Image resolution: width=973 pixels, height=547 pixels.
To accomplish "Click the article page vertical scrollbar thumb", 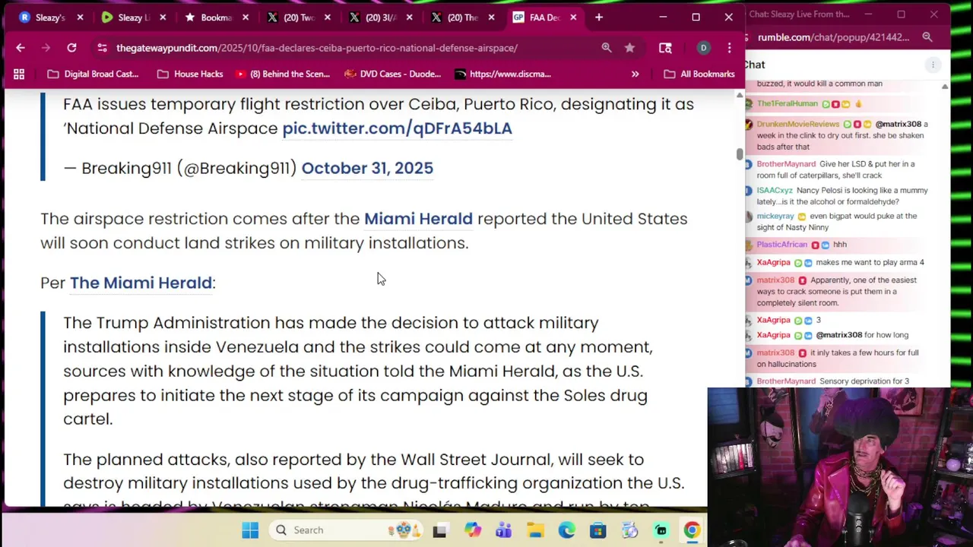I will [739, 153].
